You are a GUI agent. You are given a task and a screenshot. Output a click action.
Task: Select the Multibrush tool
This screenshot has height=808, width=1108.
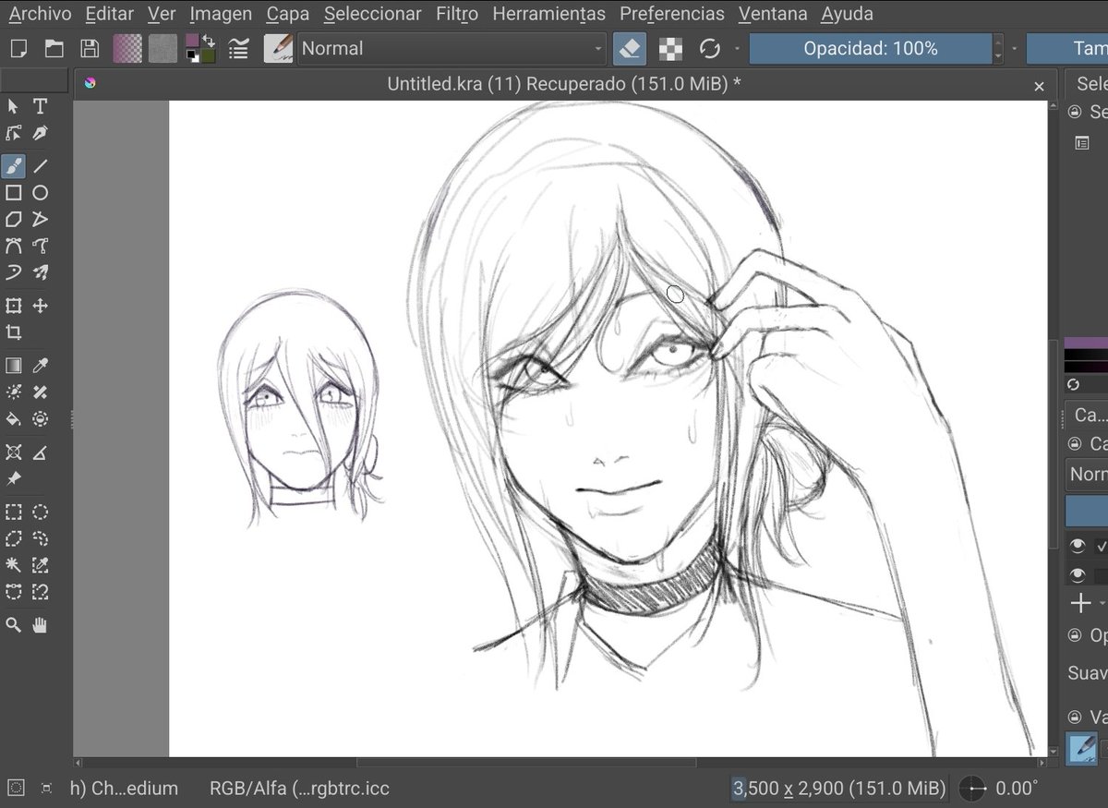pyautogui.click(x=41, y=273)
